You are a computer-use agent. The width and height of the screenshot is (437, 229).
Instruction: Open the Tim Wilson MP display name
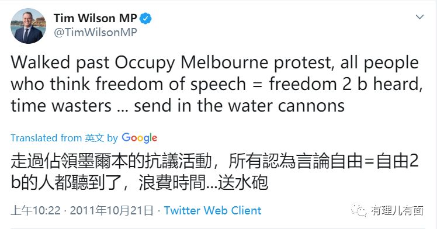coord(95,18)
